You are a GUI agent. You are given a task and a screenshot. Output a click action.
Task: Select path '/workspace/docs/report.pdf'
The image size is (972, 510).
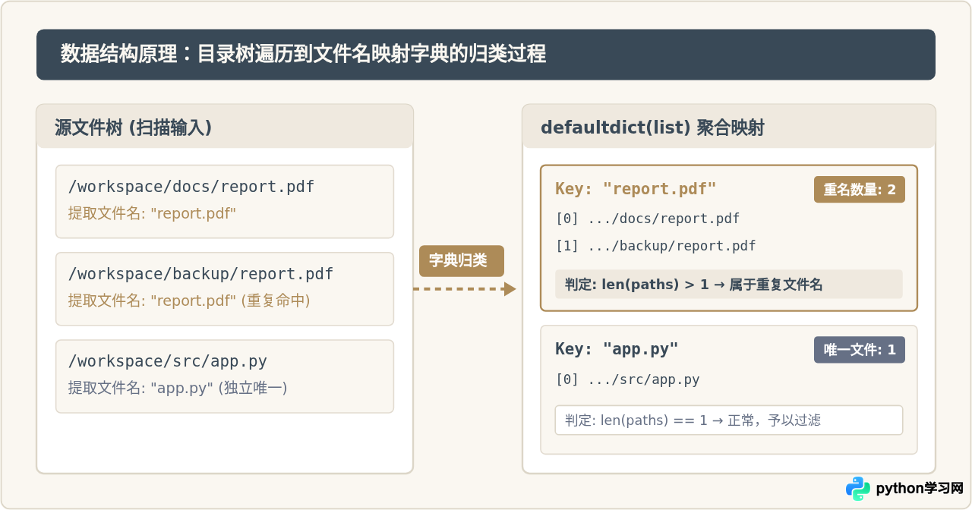[191, 187]
